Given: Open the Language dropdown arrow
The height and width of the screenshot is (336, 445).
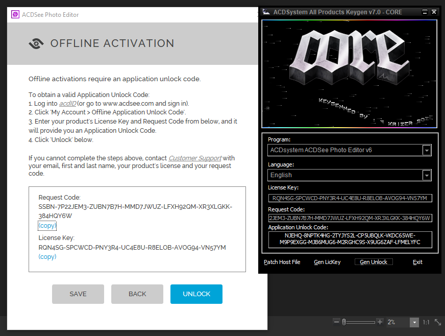Looking at the screenshot, I should pos(427,175).
